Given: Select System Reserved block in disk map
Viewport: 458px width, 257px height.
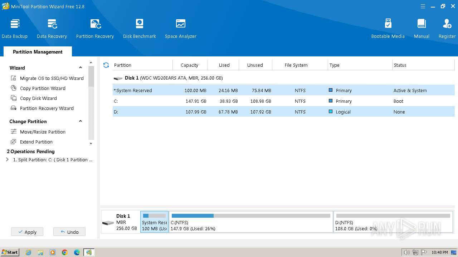Looking at the screenshot, I should (154, 222).
